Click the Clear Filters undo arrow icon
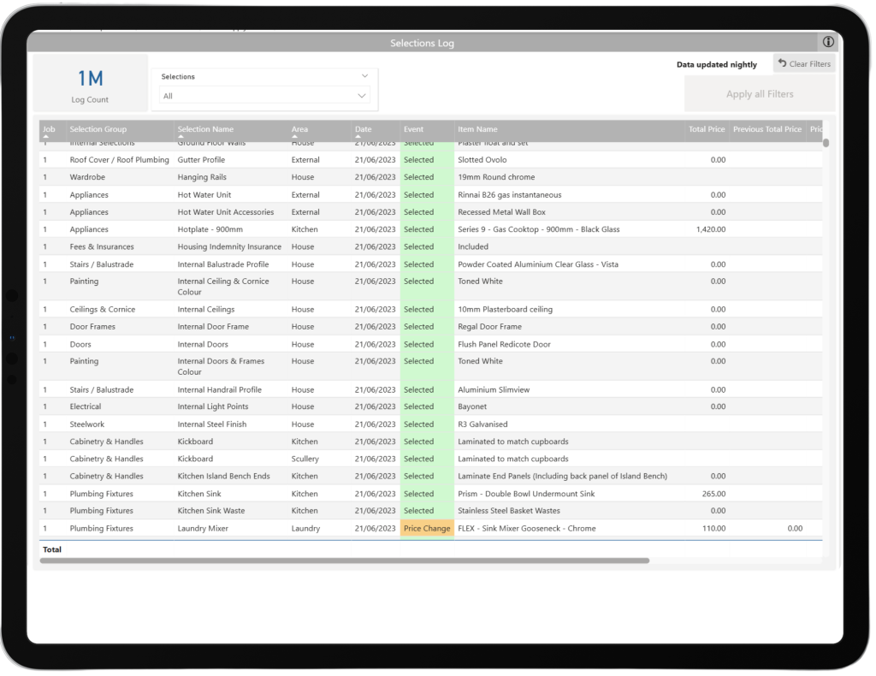This screenshot has height=676, width=876. (782, 63)
